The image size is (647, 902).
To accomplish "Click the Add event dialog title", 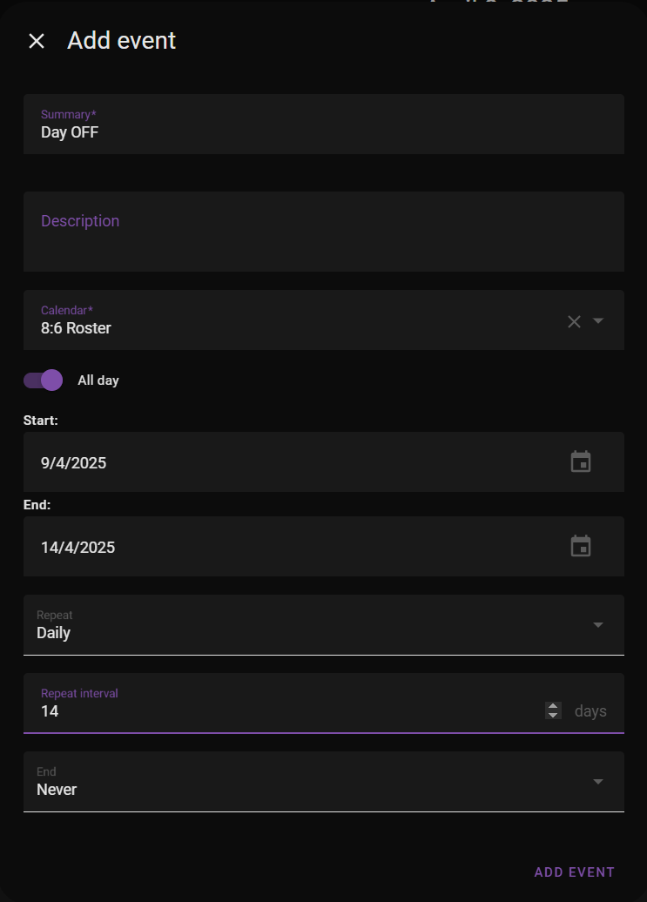I will (122, 41).
